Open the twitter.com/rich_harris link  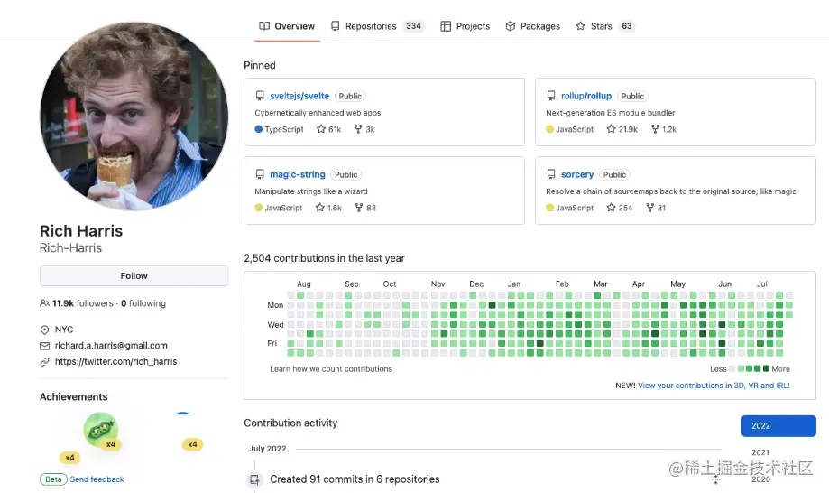click(x=115, y=361)
